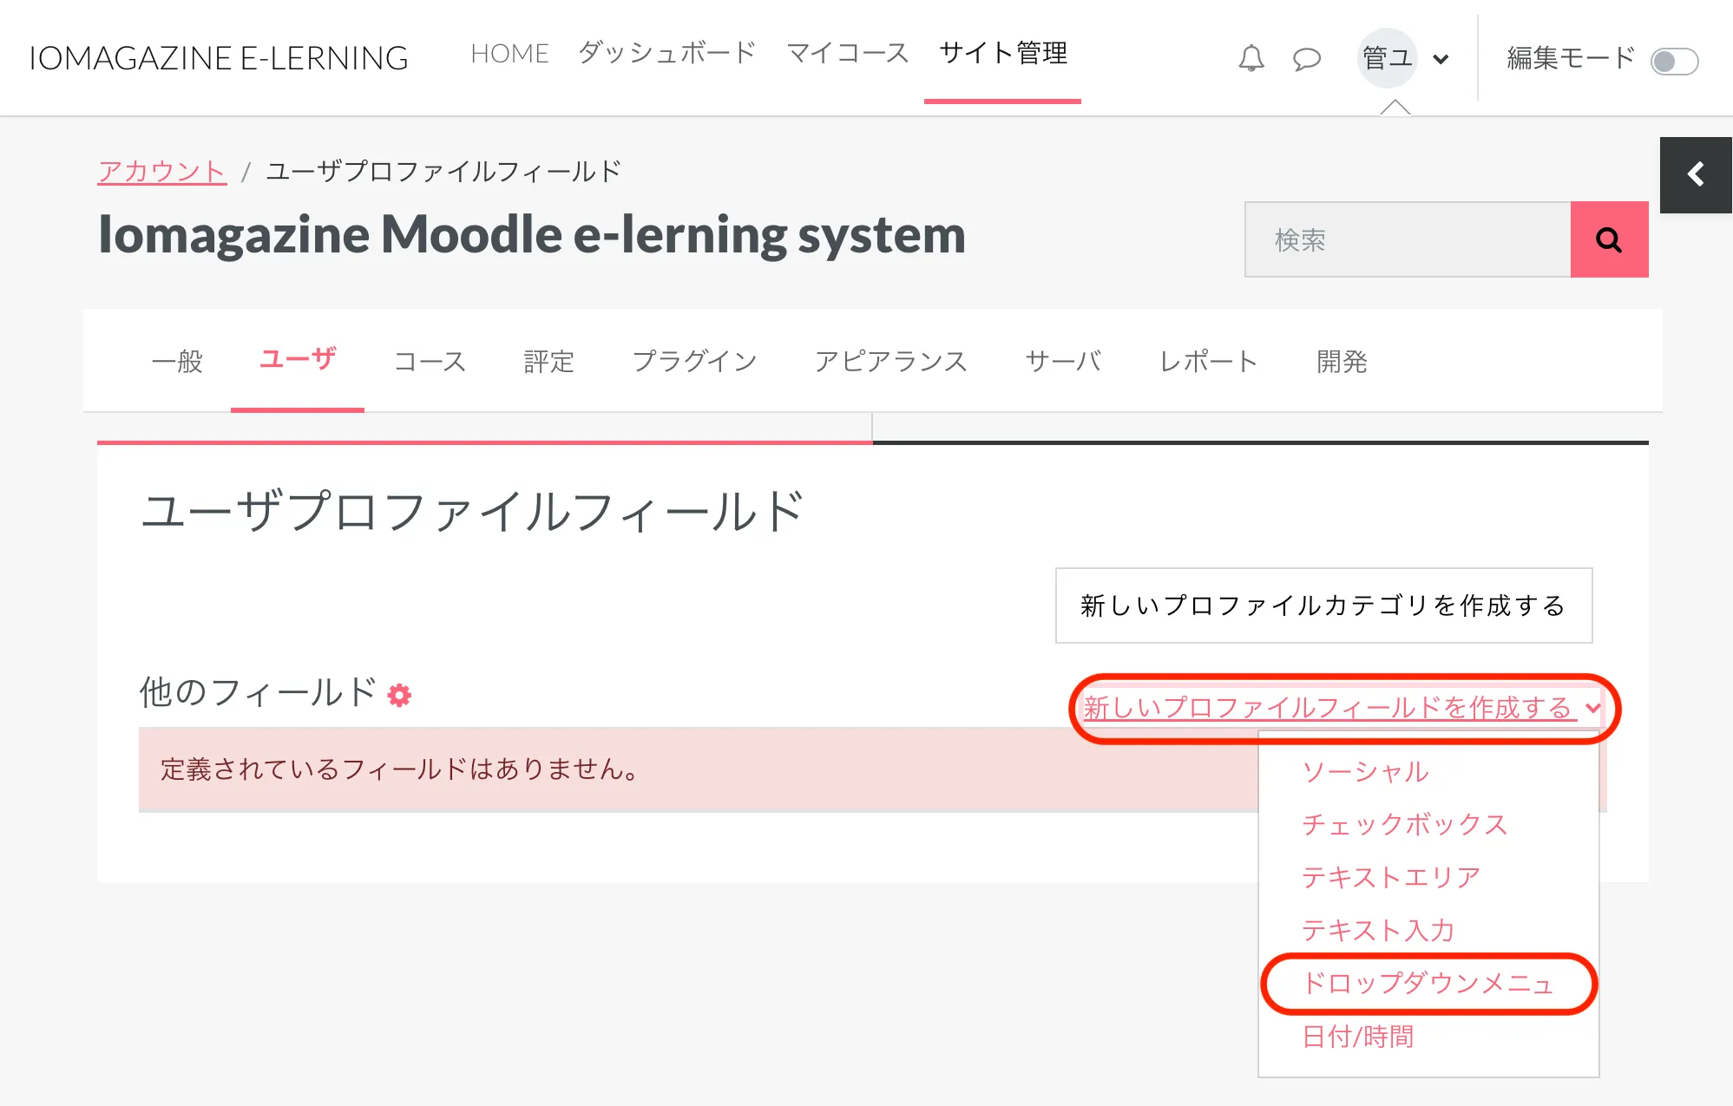Image resolution: width=1733 pixels, height=1106 pixels.
Task: Click the search magnifier button
Action: coord(1609,239)
